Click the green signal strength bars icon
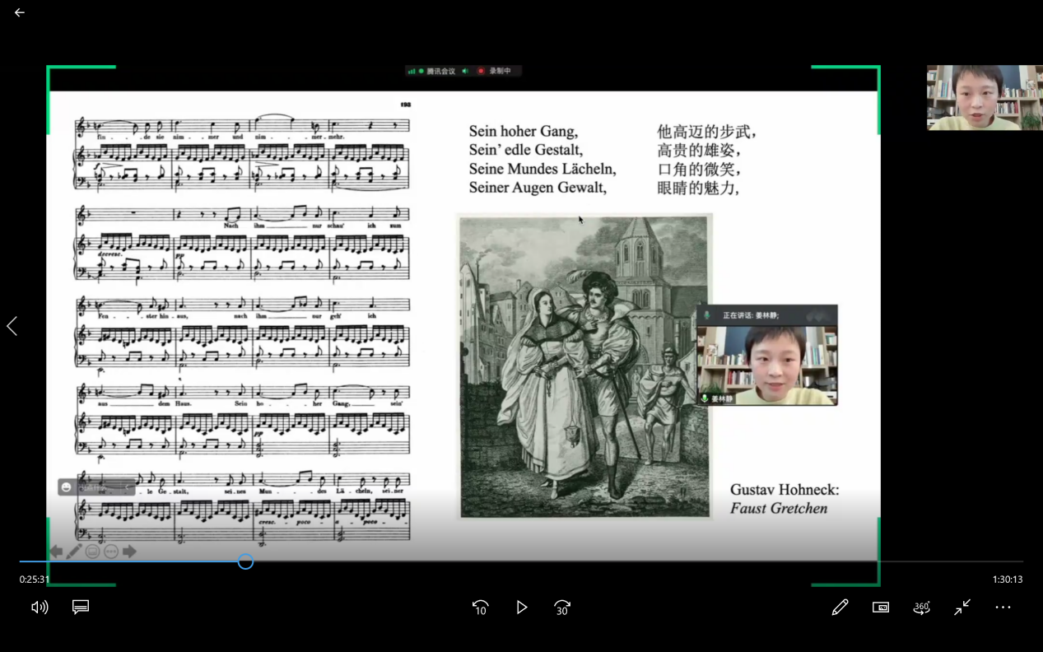Screen dimensions: 1043x652 click(x=412, y=72)
